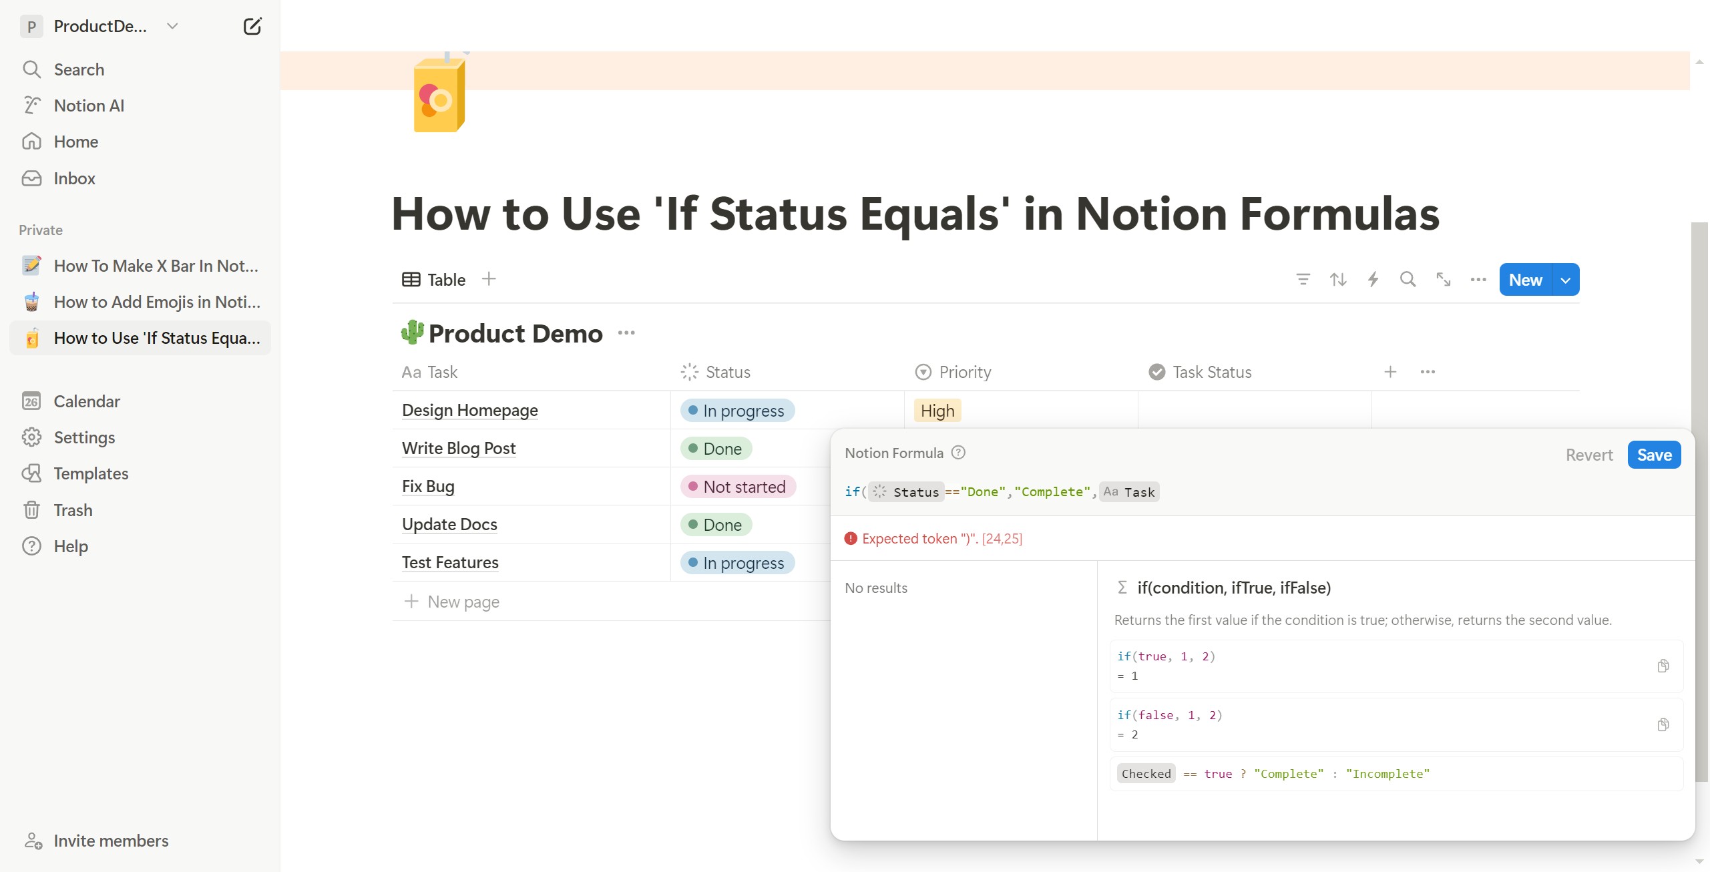1710x872 pixels.
Task: Click the Product Demo database title
Action: tap(515, 333)
